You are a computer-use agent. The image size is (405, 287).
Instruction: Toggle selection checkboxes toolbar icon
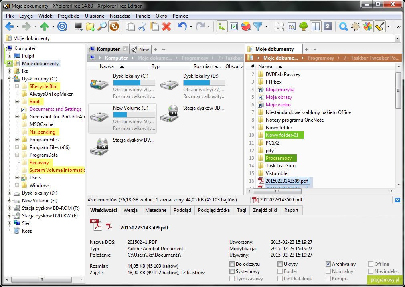(x=234, y=26)
